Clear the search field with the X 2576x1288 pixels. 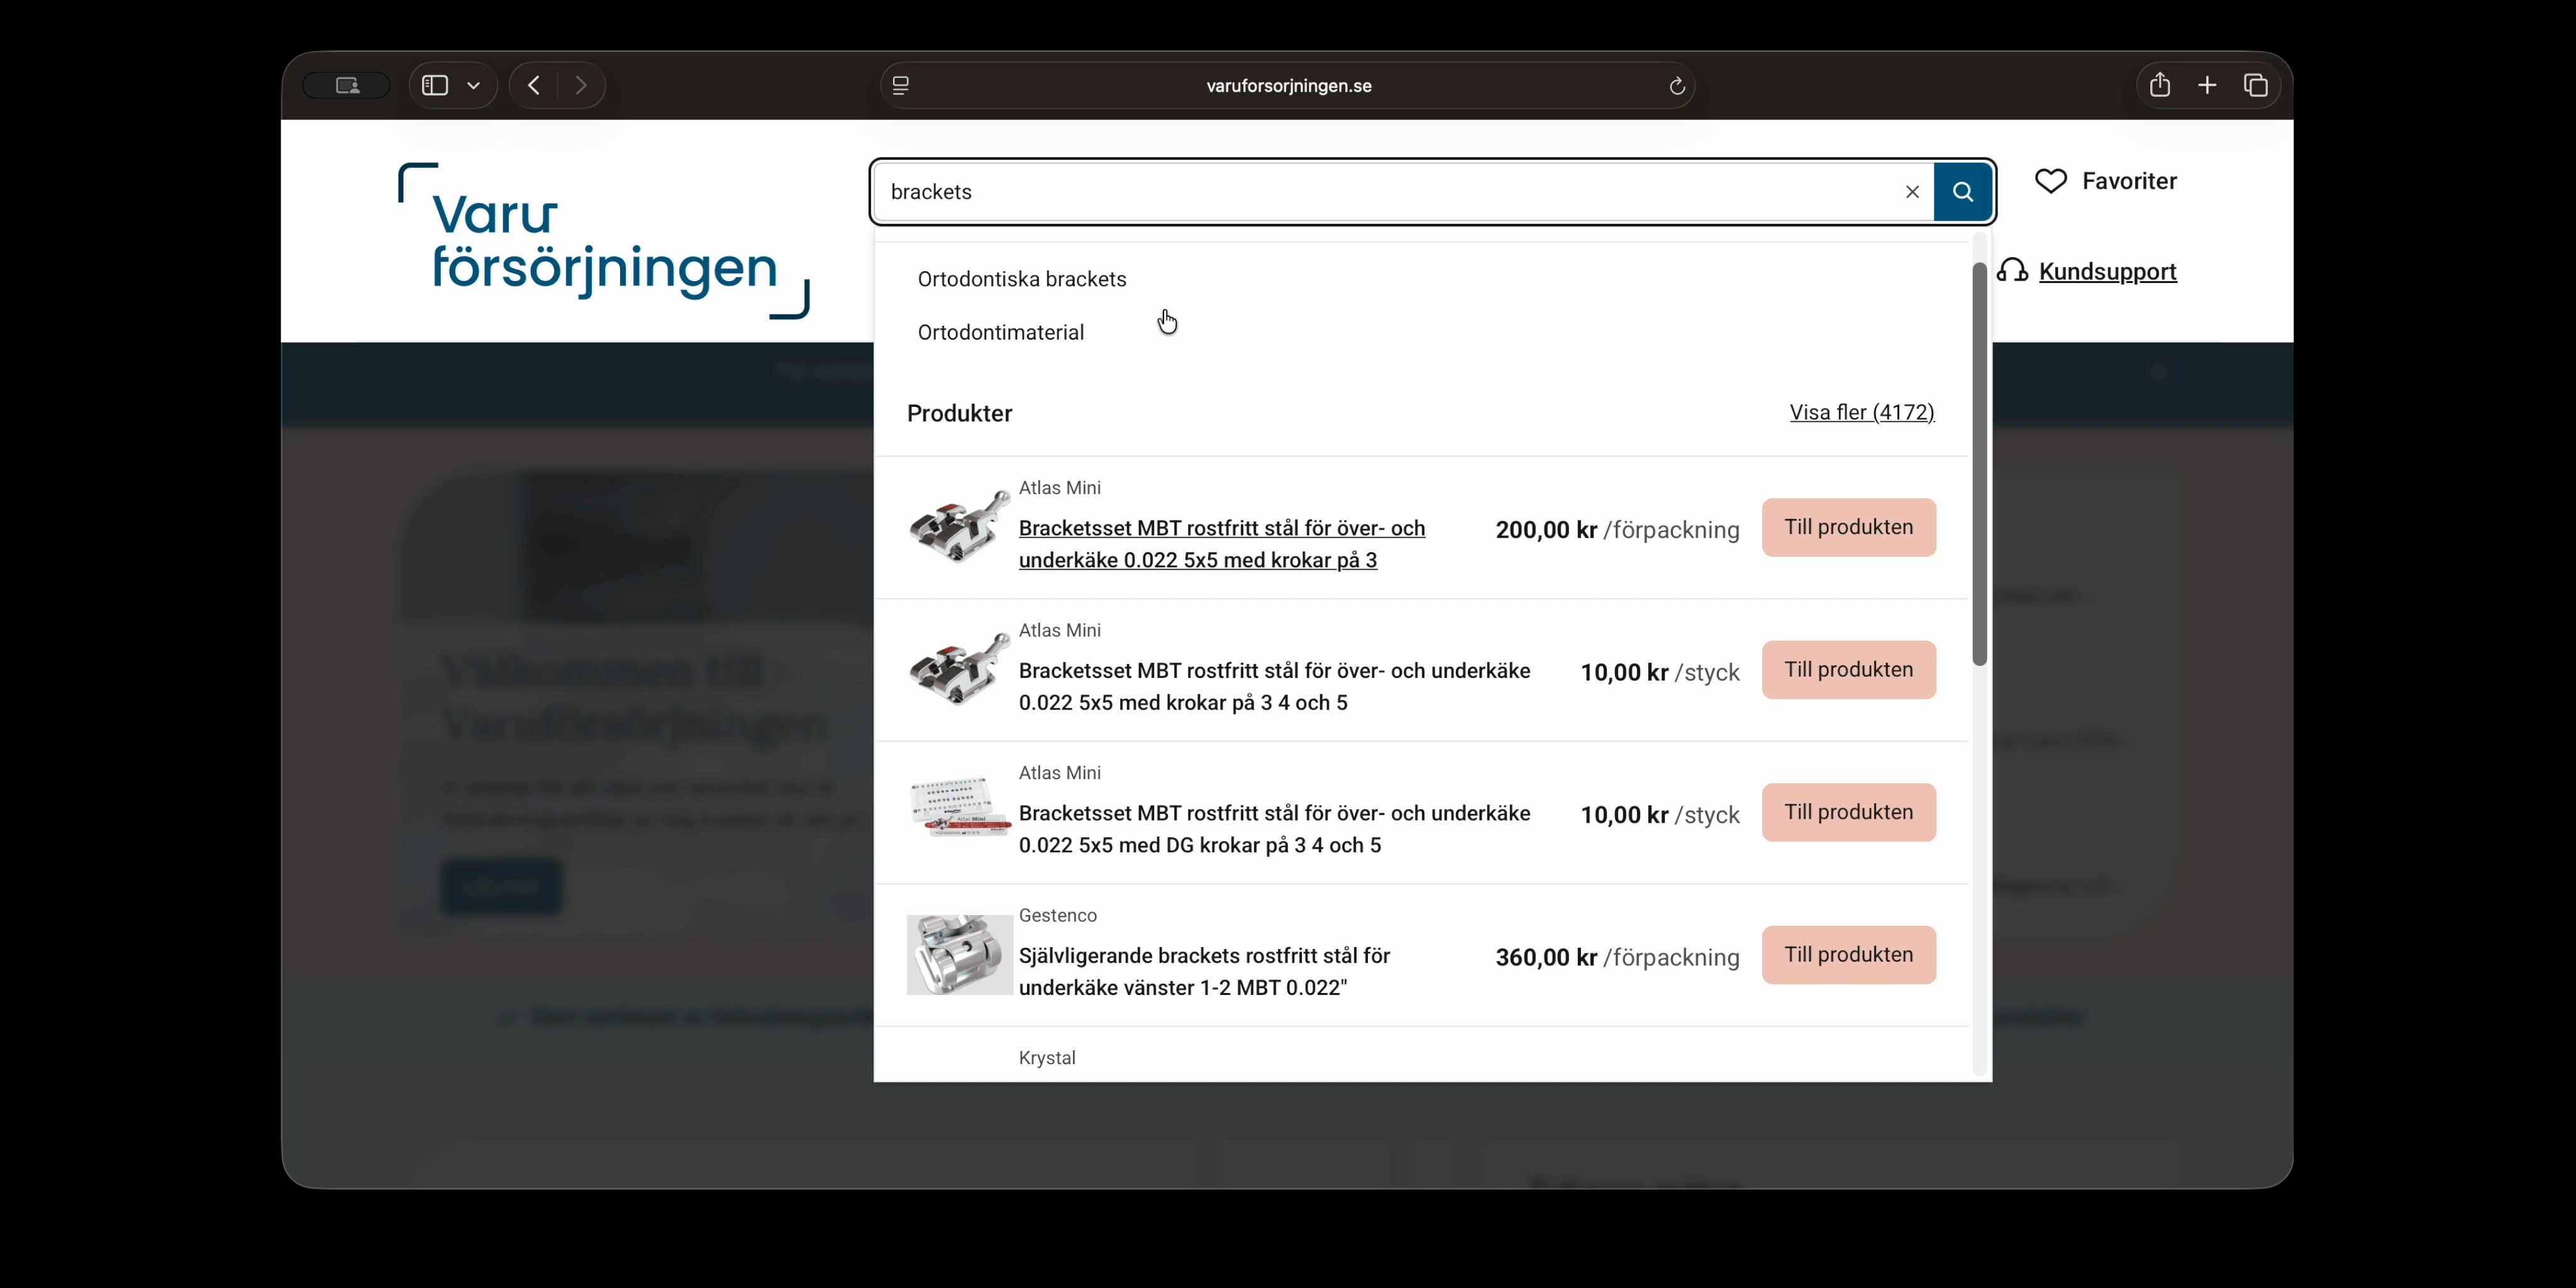1912,192
